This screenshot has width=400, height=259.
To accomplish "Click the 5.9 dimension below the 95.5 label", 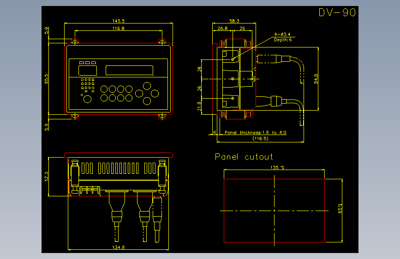I will pyautogui.click(x=47, y=127).
